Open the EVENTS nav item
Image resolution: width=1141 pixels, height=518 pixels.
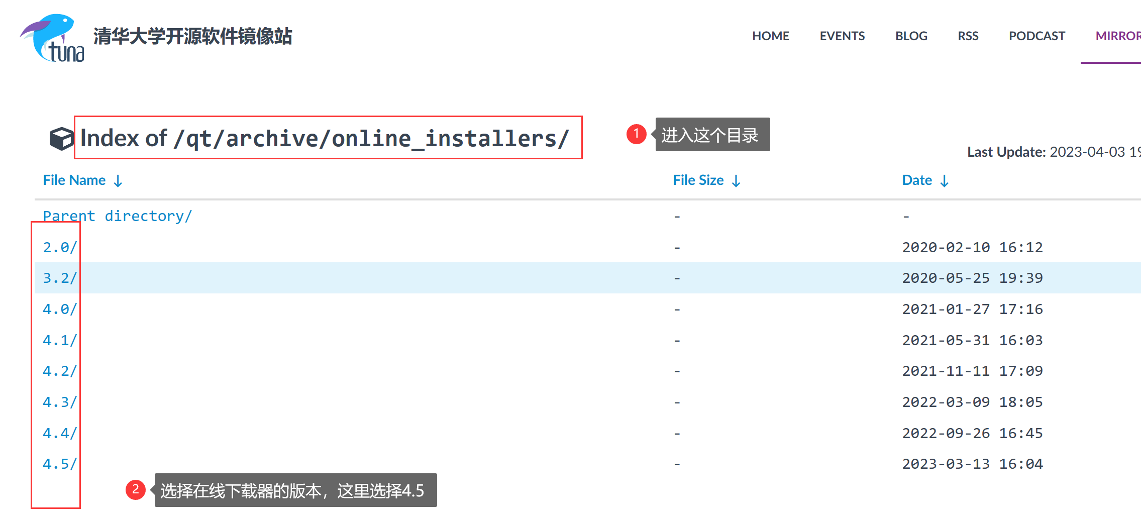(x=842, y=36)
